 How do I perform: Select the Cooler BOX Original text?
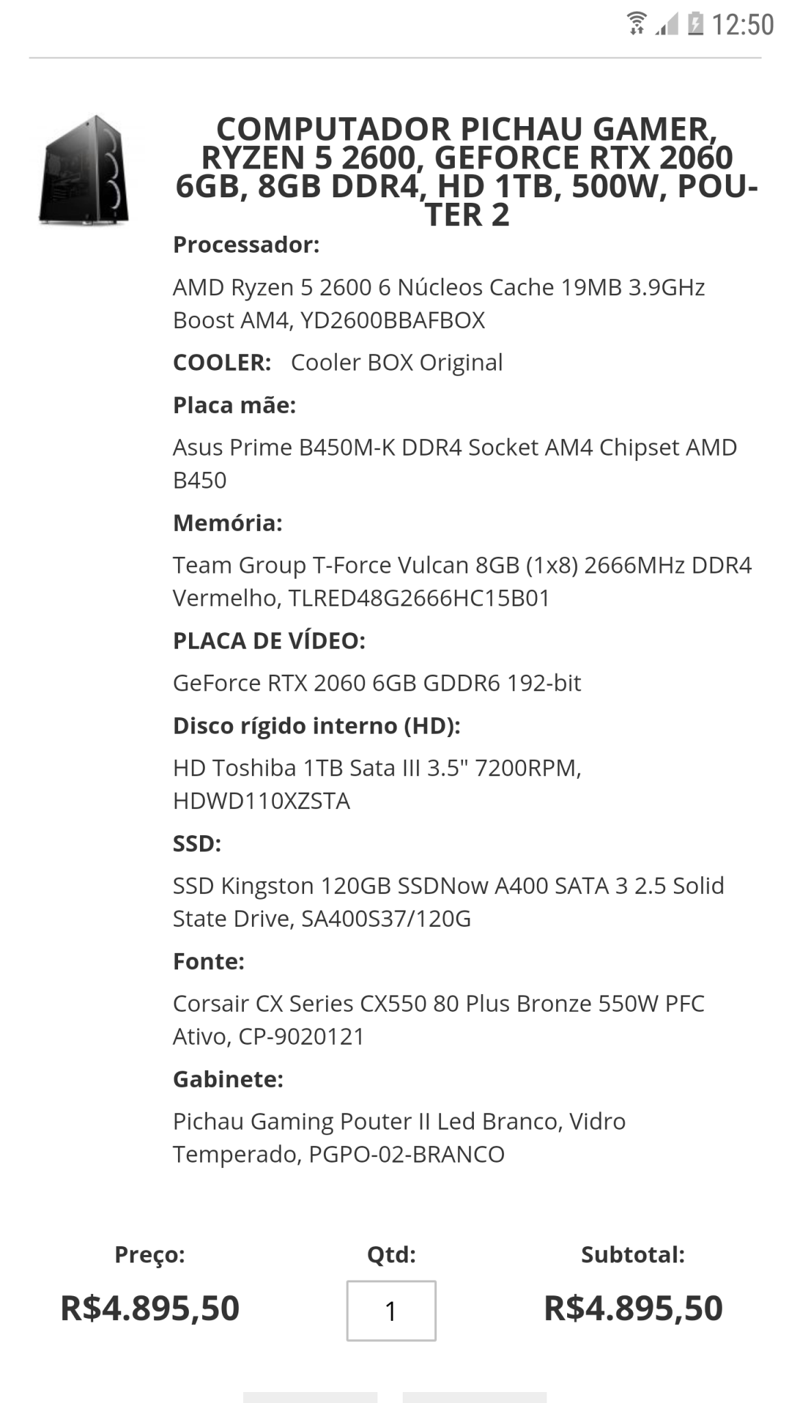point(397,362)
